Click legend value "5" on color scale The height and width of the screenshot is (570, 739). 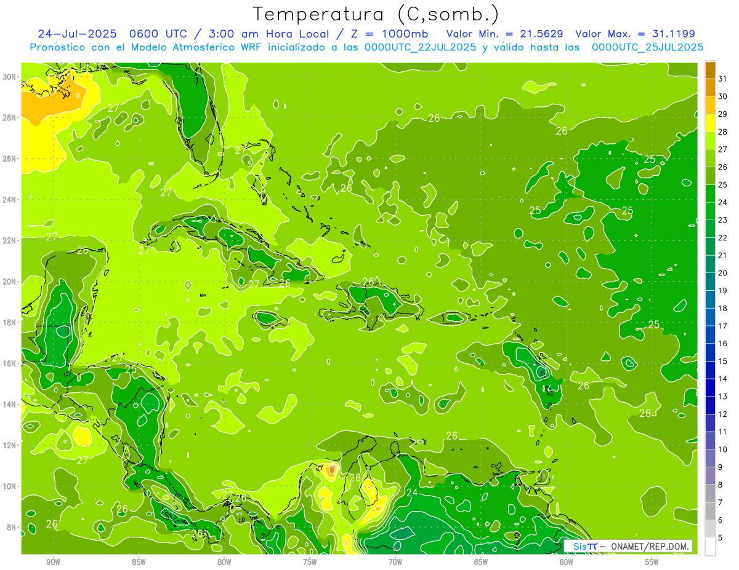(720, 538)
